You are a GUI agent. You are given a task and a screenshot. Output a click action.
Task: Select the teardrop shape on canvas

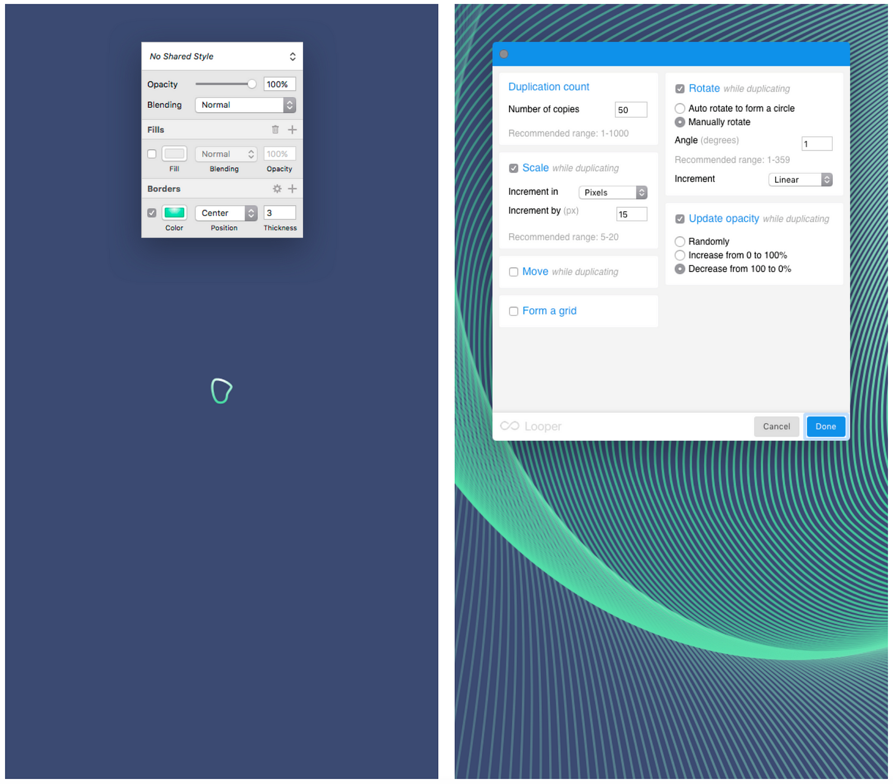tap(222, 391)
